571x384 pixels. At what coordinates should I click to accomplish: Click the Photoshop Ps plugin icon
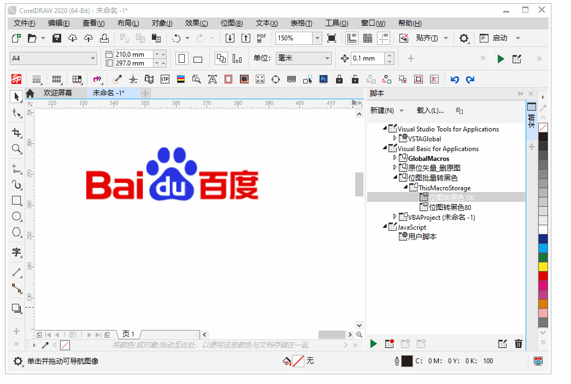click(x=323, y=79)
